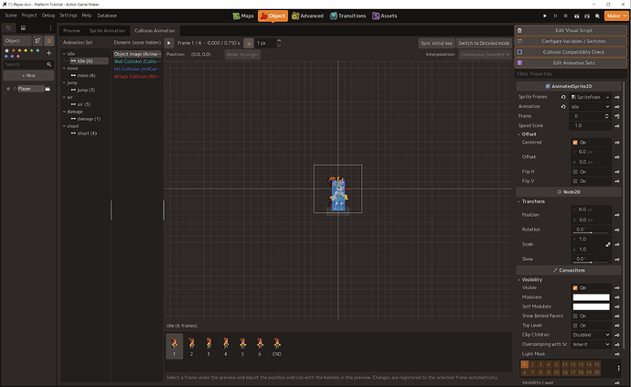Click the white star favorite filter

tap(6, 50)
